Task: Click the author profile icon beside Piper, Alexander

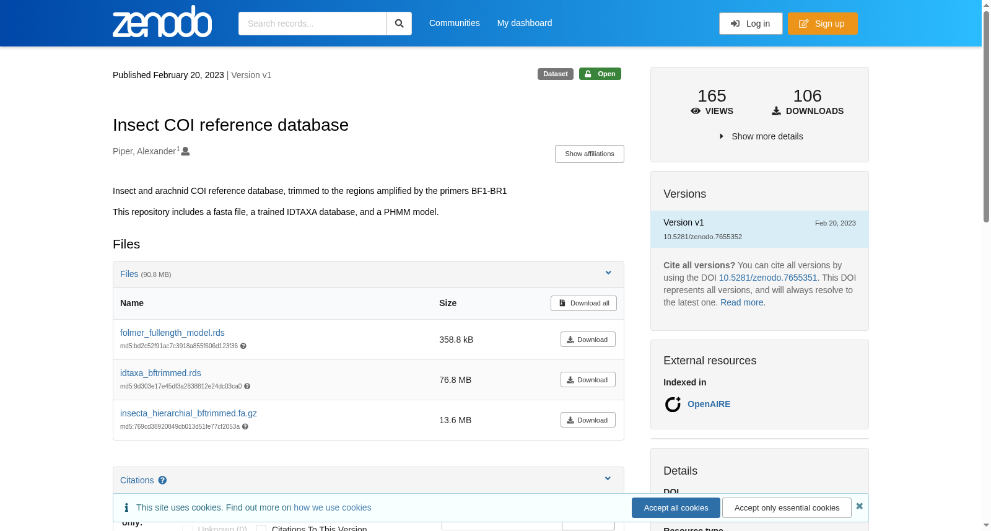Action: [x=185, y=151]
